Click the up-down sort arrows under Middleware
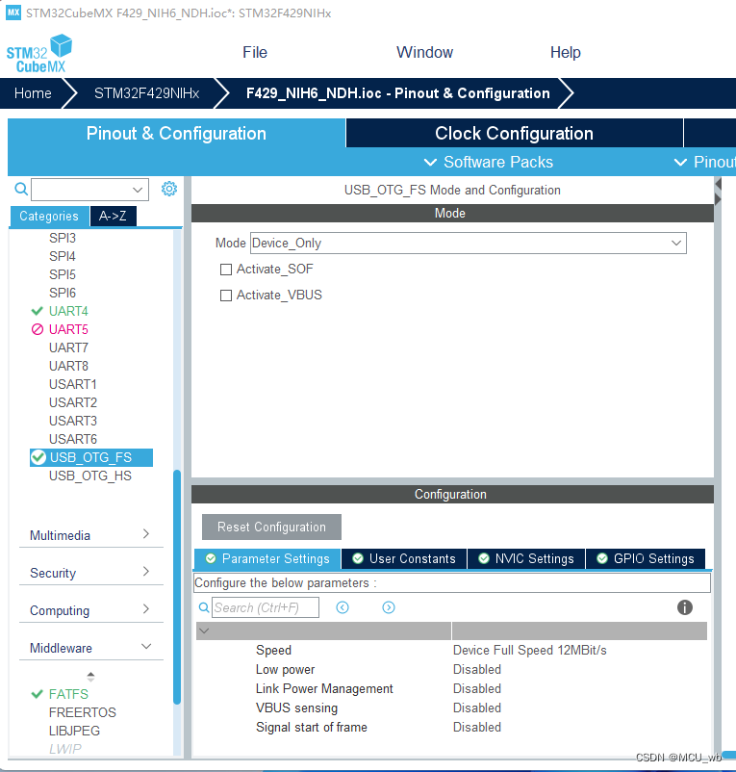 [90, 677]
